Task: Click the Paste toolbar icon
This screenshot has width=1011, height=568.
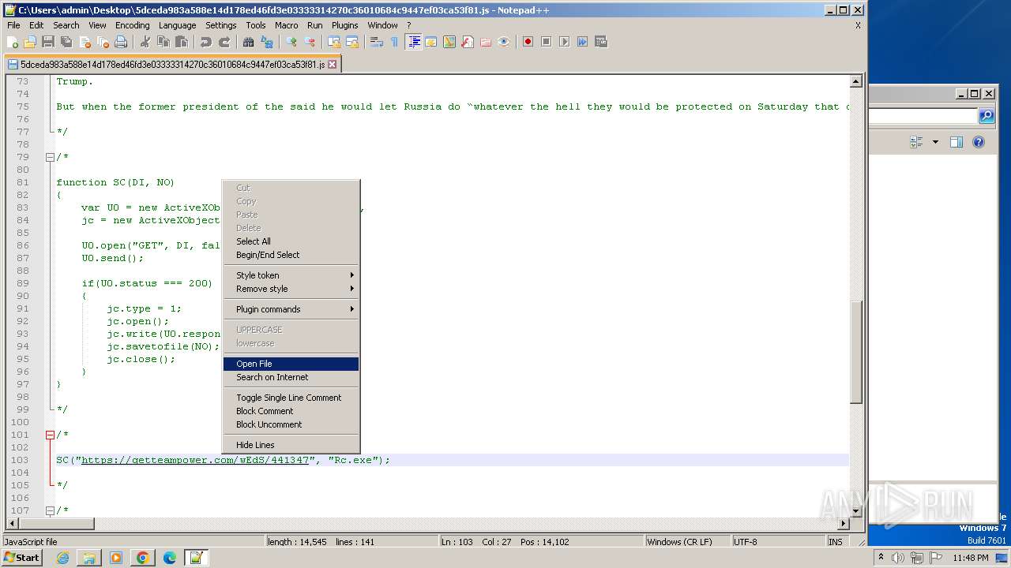Action: click(x=181, y=42)
